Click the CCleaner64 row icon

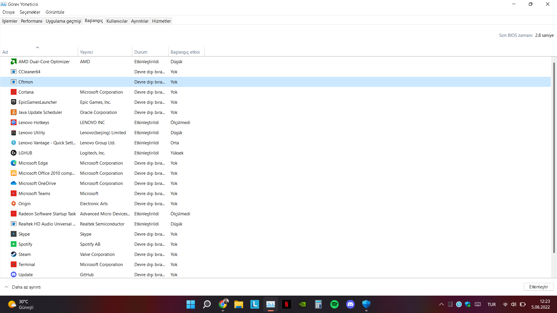[14, 72]
